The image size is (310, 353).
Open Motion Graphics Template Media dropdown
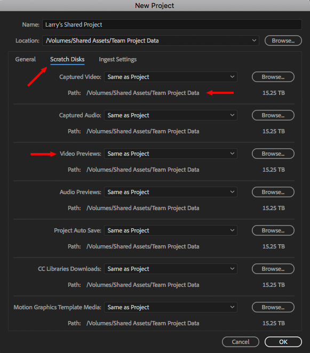[171, 307]
